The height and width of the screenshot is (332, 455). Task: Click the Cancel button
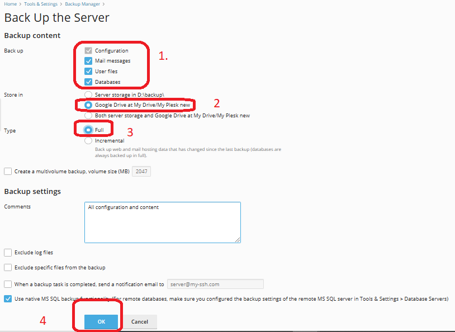click(140, 322)
